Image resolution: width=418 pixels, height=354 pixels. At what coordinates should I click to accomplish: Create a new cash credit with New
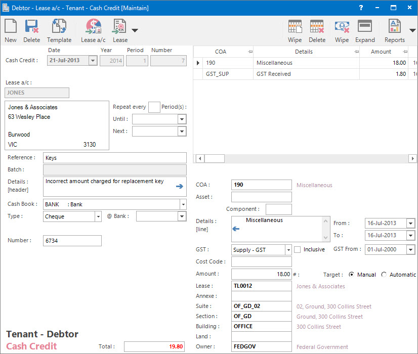coord(11,31)
